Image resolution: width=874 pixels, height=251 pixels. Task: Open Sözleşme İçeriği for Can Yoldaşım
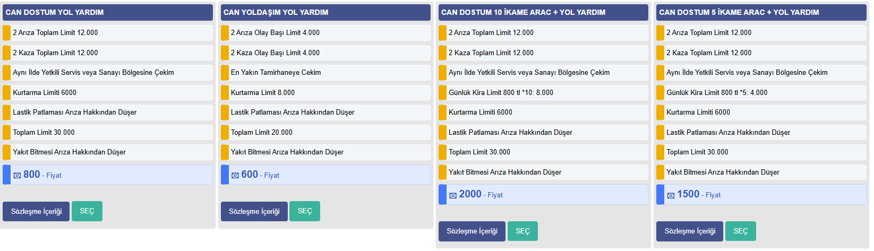[254, 211]
